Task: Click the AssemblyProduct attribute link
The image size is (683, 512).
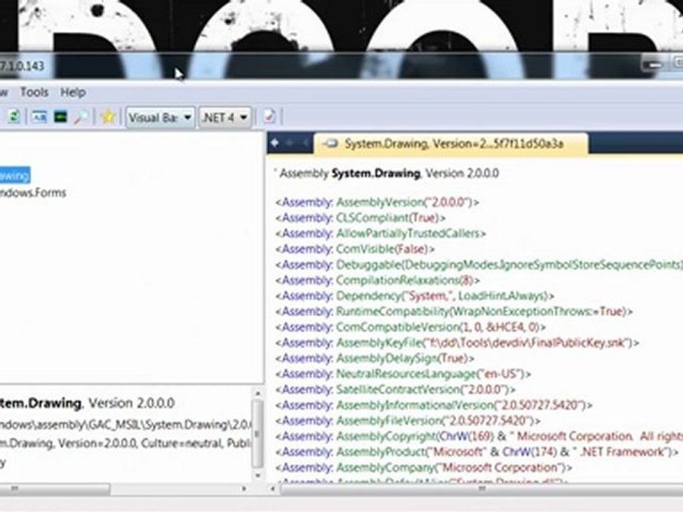Action: [x=380, y=452]
